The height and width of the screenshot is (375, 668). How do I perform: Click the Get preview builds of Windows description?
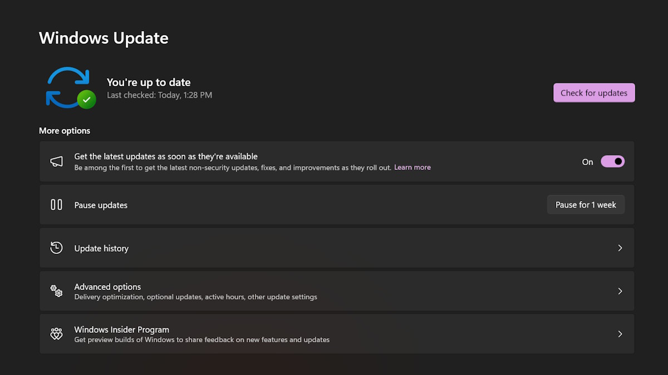click(202, 339)
